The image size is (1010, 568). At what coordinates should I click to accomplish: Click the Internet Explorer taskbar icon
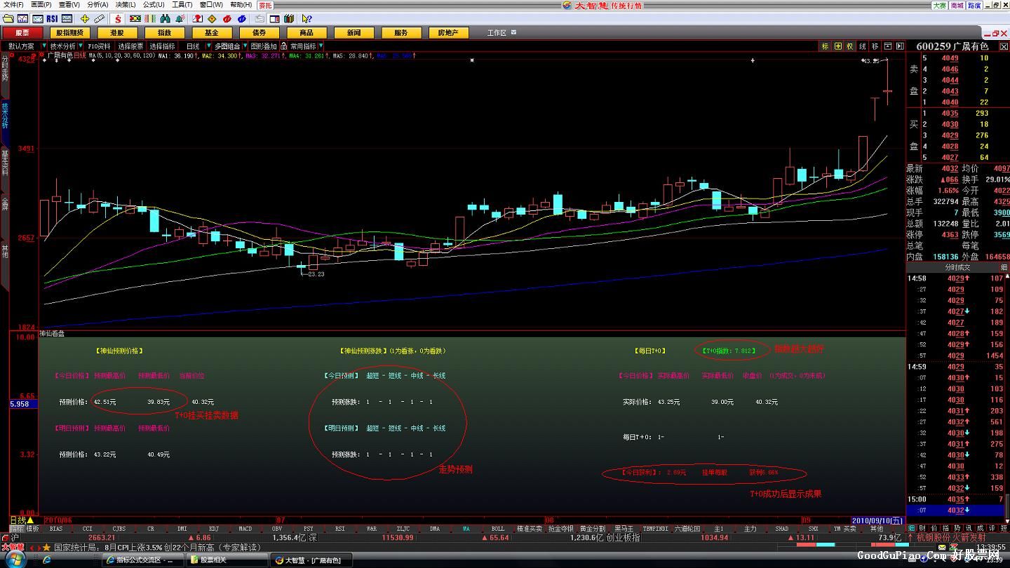47,560
